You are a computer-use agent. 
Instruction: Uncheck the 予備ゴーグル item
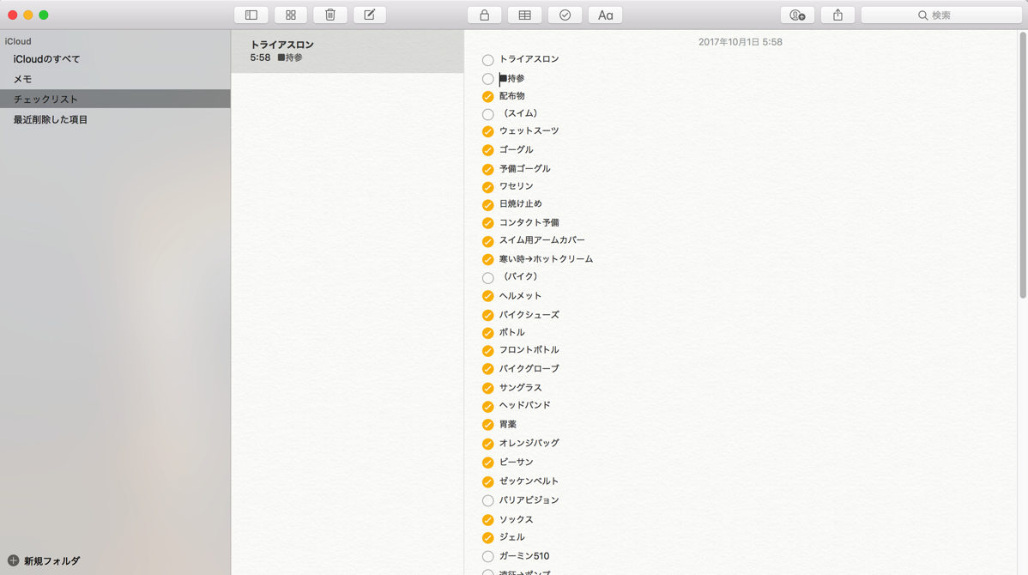487,169
